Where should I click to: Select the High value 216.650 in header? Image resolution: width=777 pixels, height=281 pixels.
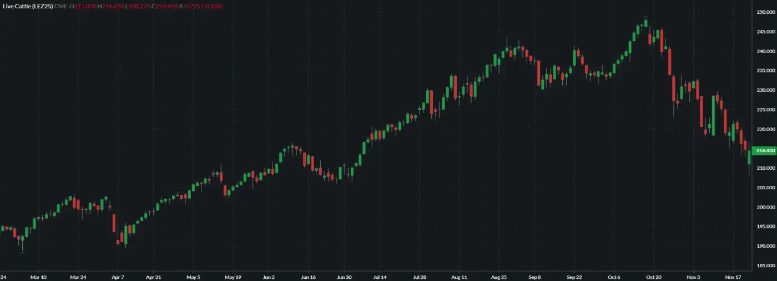click(112, 6)
